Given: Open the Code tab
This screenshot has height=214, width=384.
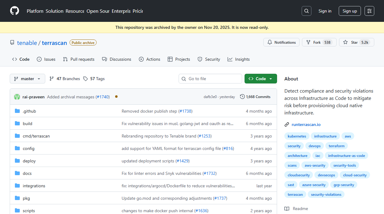Looking at the screenshot, I should (x=21, y=59).
